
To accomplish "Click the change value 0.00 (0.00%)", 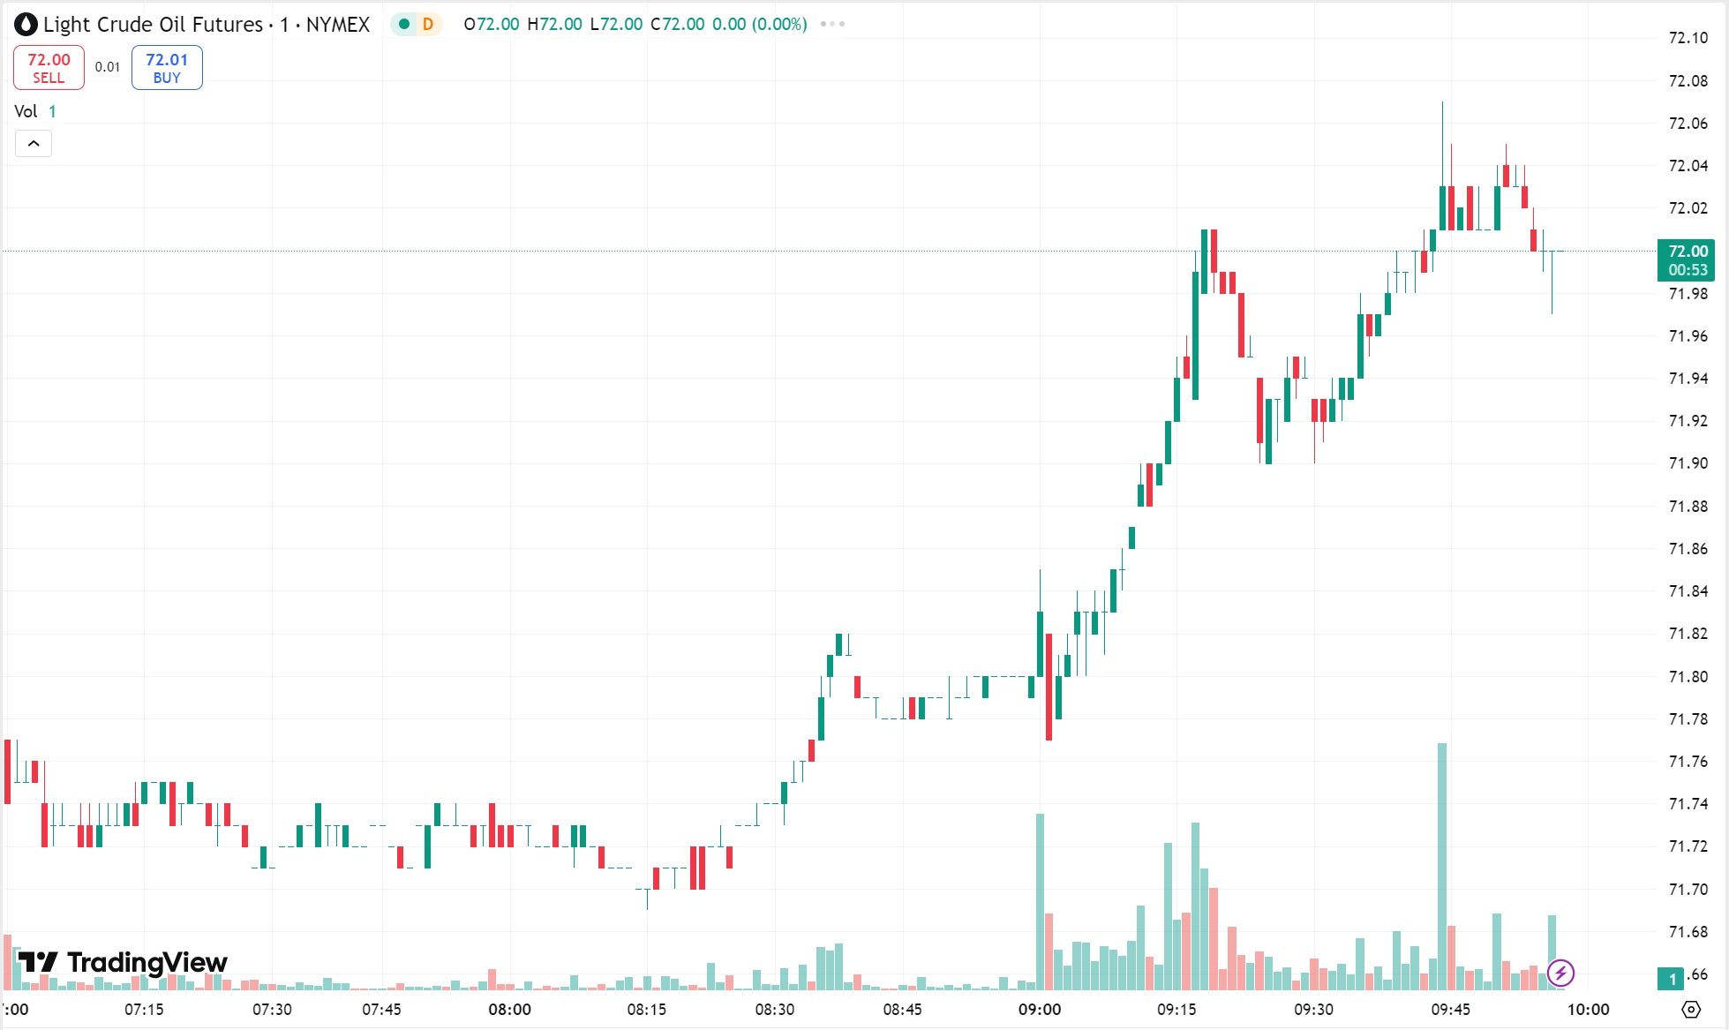I will 760,24.
